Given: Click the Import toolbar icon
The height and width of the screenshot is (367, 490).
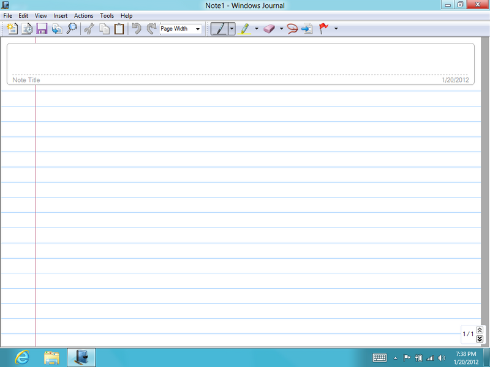Looking at the screenshot, I should click(56, 29).
